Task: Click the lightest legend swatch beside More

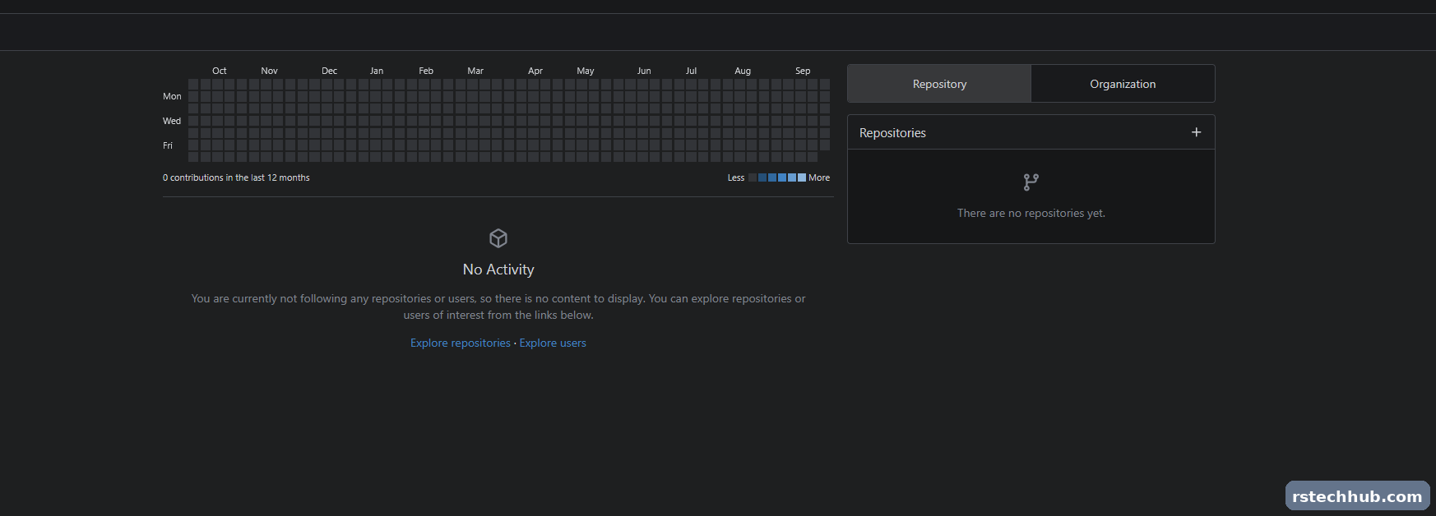Action: [x=802, y=177]
